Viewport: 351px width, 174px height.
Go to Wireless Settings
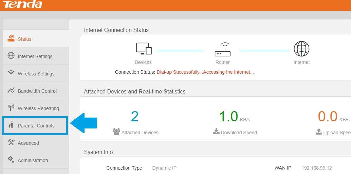coord(36,73)
